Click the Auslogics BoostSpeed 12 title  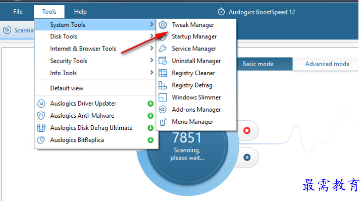tap(262, 12)
